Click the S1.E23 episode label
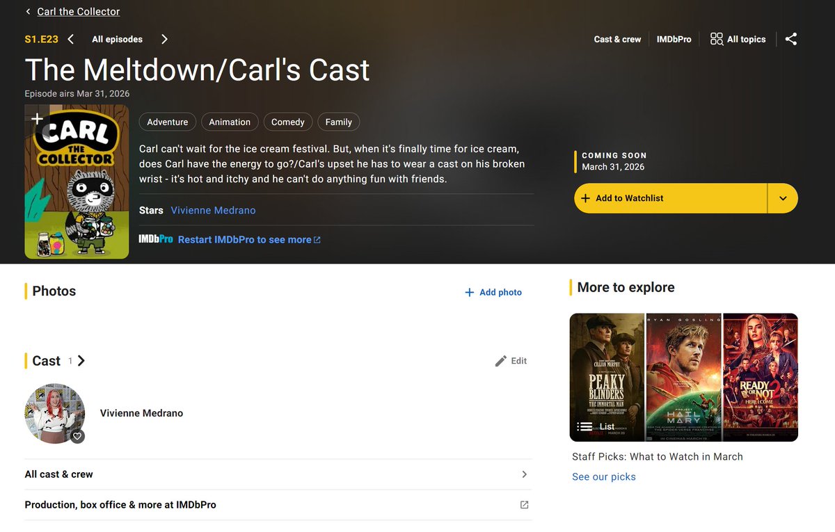Screen dimensions: 835x532 pyautogui.click(x=40, y=40)
